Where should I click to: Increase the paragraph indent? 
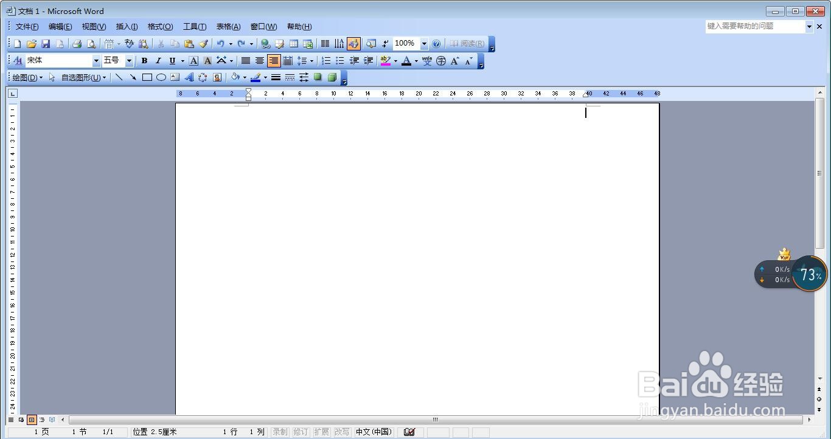click(x=368, y=61)
